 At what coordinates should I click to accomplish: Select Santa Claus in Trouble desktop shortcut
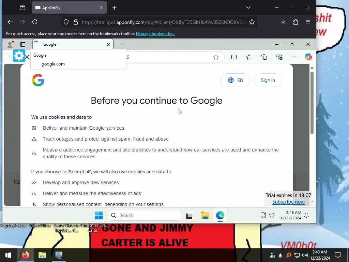[x=66, y=228]
